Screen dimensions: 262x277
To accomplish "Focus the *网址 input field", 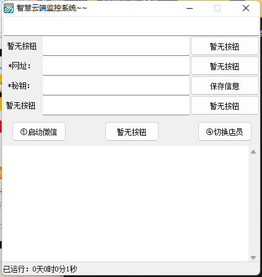I will pyautogui.click(x=116, y=66).
